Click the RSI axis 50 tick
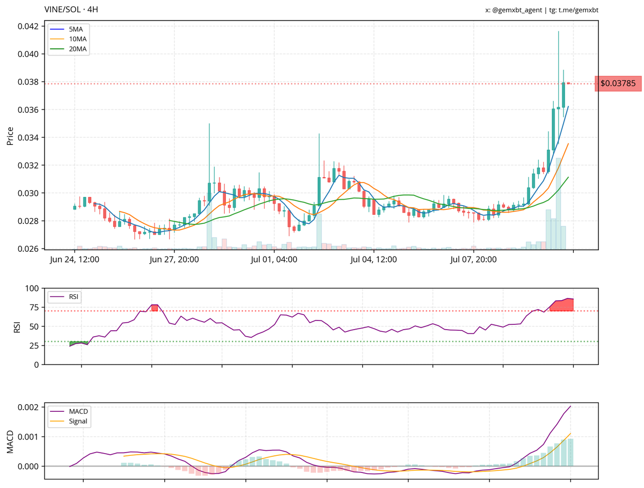644x488 pixels. coord(33,327)
